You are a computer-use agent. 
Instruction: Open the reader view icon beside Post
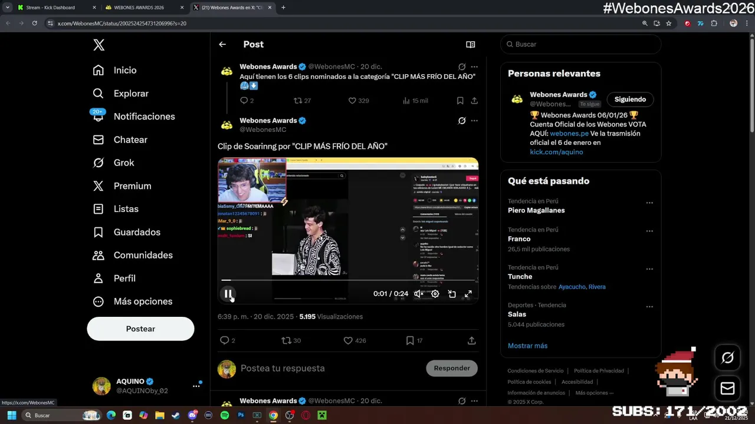coord(471,44)
